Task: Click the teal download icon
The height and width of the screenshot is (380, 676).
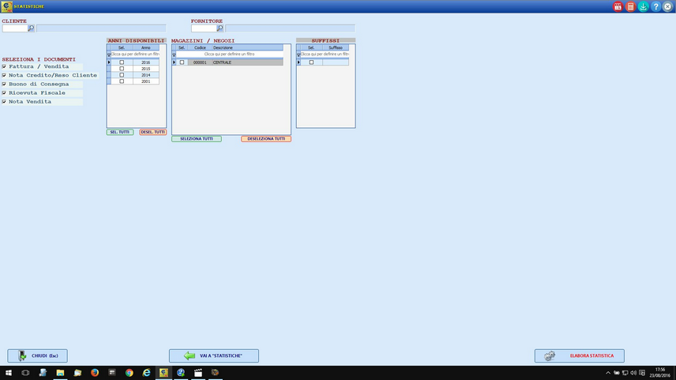Action: tap(643, 6)
